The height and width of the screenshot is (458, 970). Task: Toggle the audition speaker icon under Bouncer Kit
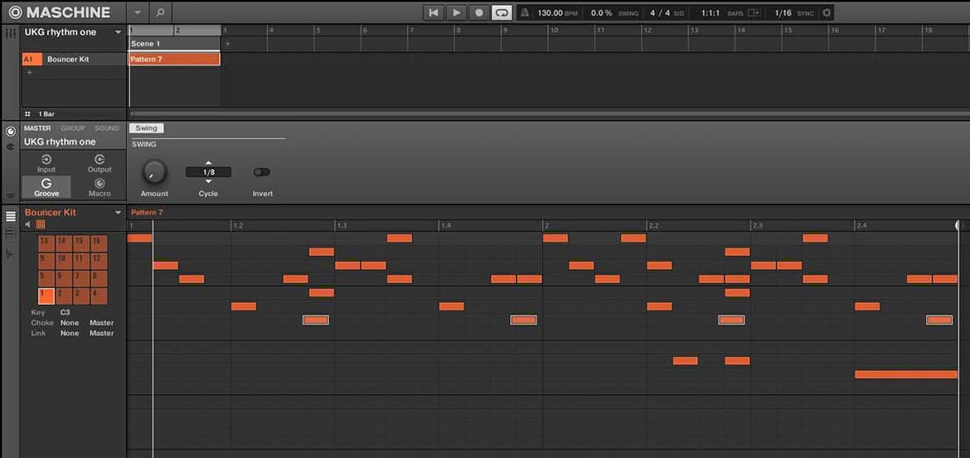click(x=28, y=224)
